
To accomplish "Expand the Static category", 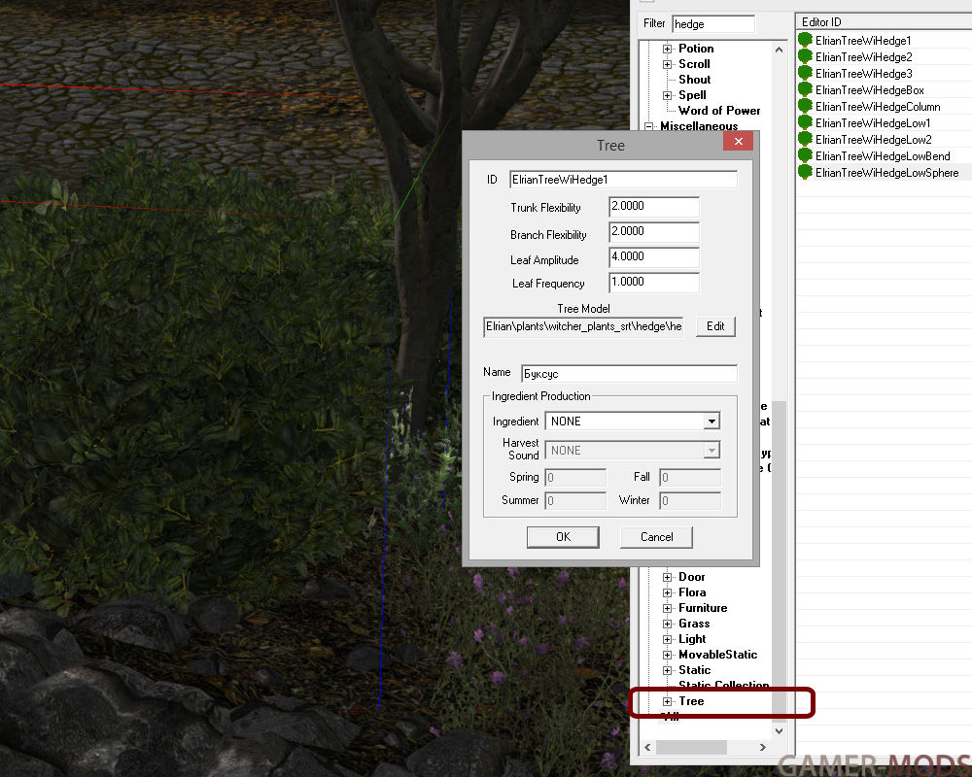I will coord(667,670).
